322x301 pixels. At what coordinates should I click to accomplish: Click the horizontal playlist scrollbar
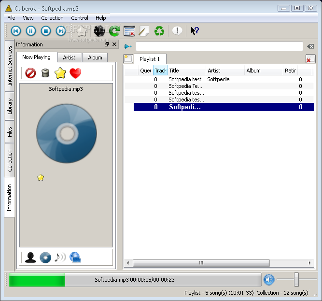click(201, 263)
